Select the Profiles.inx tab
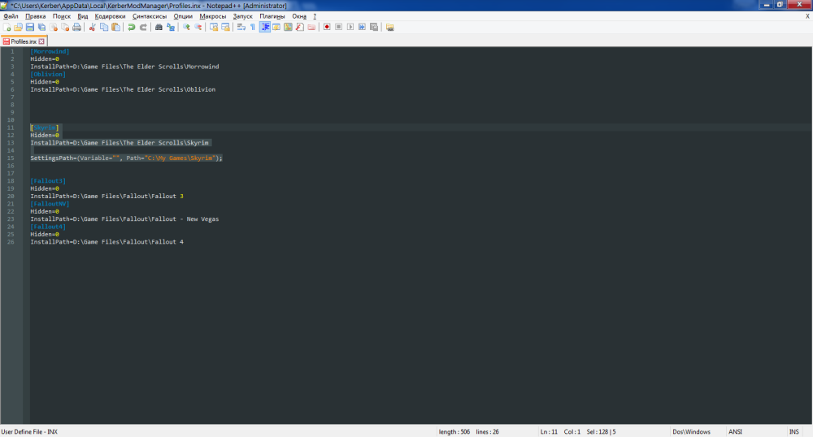This screenshot has width=813, height=437. click(24, 41)
